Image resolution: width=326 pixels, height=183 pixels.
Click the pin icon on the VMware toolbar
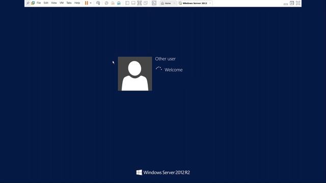28,3
